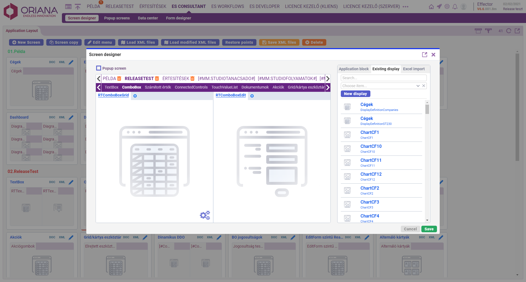Open XML of Cégek screen card

(62, 62)
